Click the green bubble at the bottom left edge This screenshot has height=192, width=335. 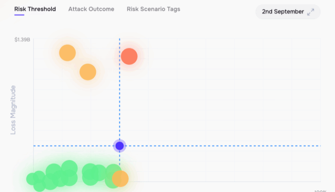pos(40,186)
